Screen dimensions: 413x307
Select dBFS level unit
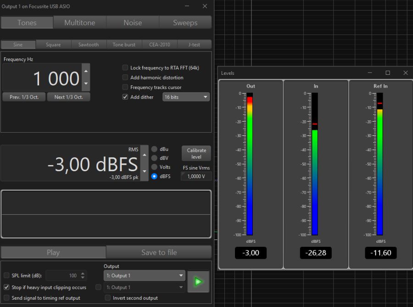(154, 176)
